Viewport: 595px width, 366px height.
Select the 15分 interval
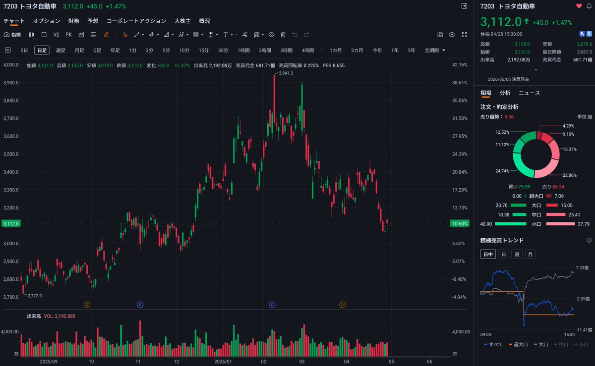pyautogui.click(x=204, y=50)
